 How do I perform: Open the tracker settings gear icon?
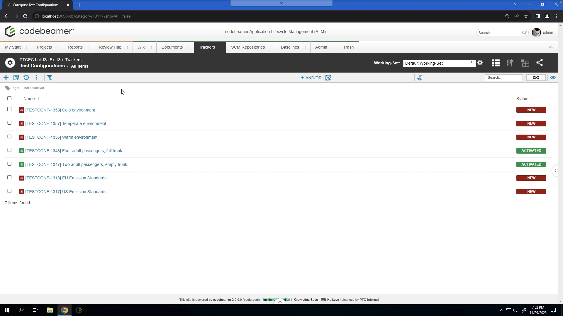[x=10, y=63]
